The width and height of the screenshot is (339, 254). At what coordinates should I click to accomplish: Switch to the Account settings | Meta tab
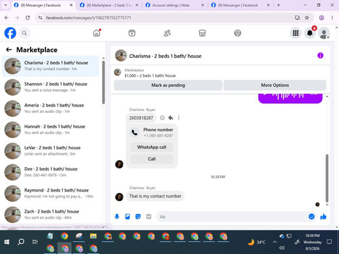[x=171, y=5]
